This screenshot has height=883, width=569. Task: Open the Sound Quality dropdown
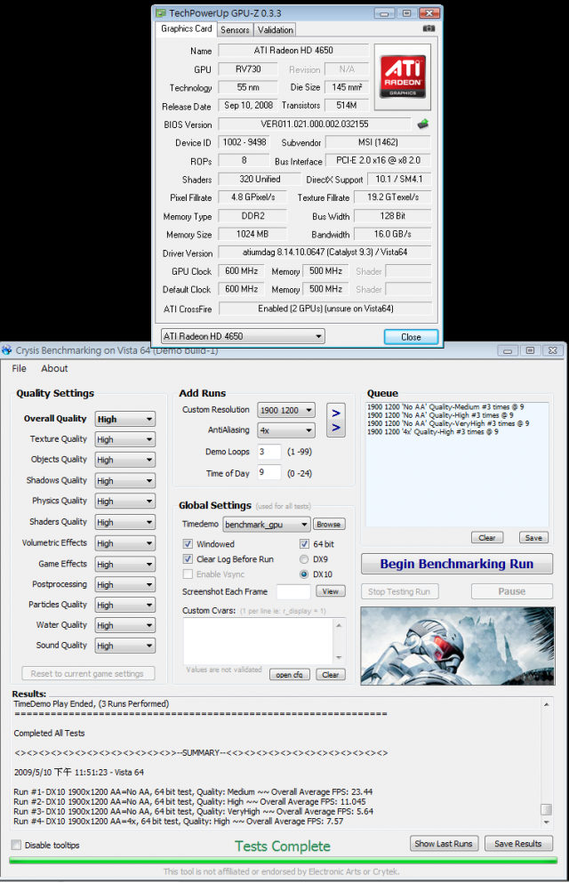[125, 646]
